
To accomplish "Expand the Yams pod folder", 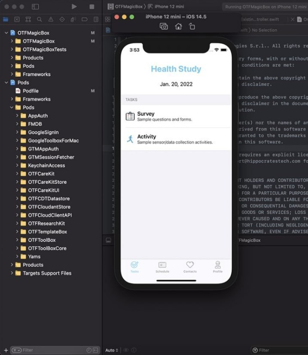I will 17,257.
